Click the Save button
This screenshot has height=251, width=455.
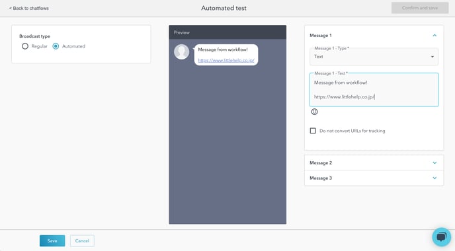(52, 241)
